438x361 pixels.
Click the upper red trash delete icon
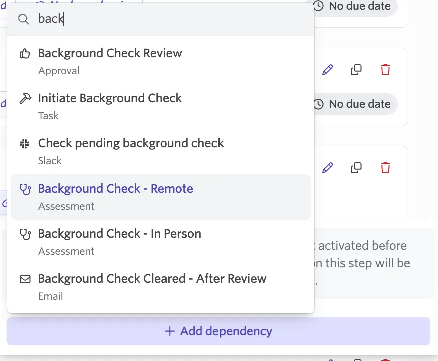[385, 70]
